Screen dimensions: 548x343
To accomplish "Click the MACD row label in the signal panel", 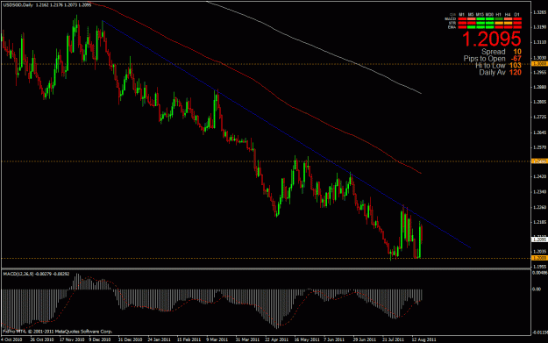I will 451,19.
